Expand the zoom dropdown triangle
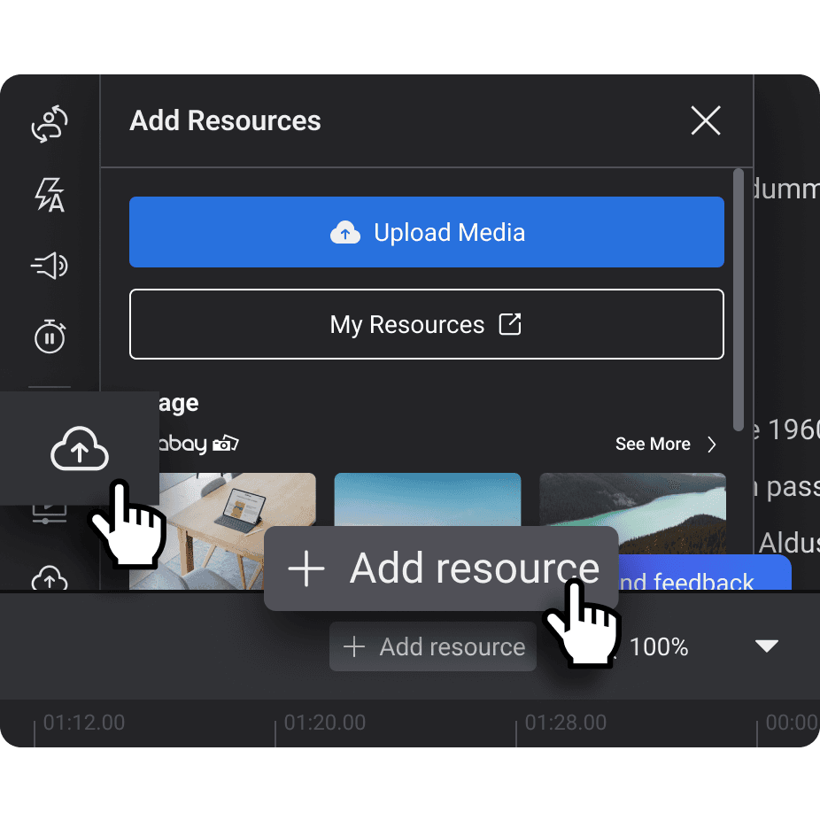Screen dimensions: 820x820 pos(766,646)
